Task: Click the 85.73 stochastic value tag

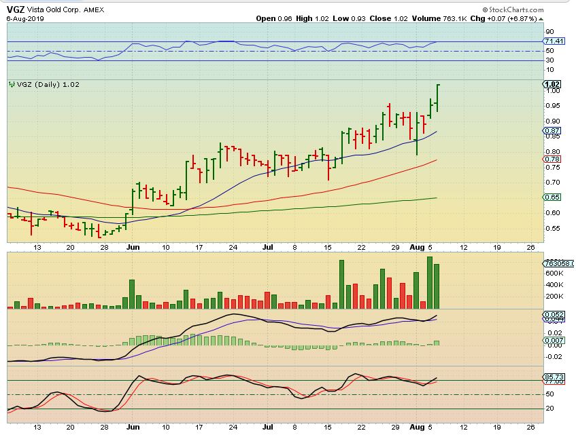Action: coord(554,377)
